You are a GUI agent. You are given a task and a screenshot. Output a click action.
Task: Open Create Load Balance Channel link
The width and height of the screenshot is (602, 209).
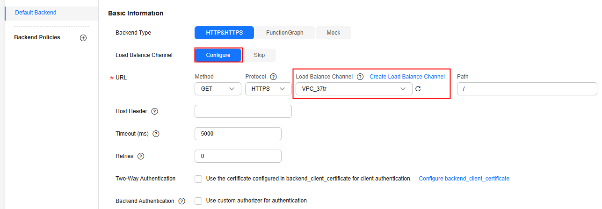(407, 77)
